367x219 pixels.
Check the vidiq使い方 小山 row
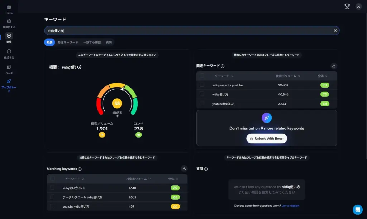tap(52, 188)
